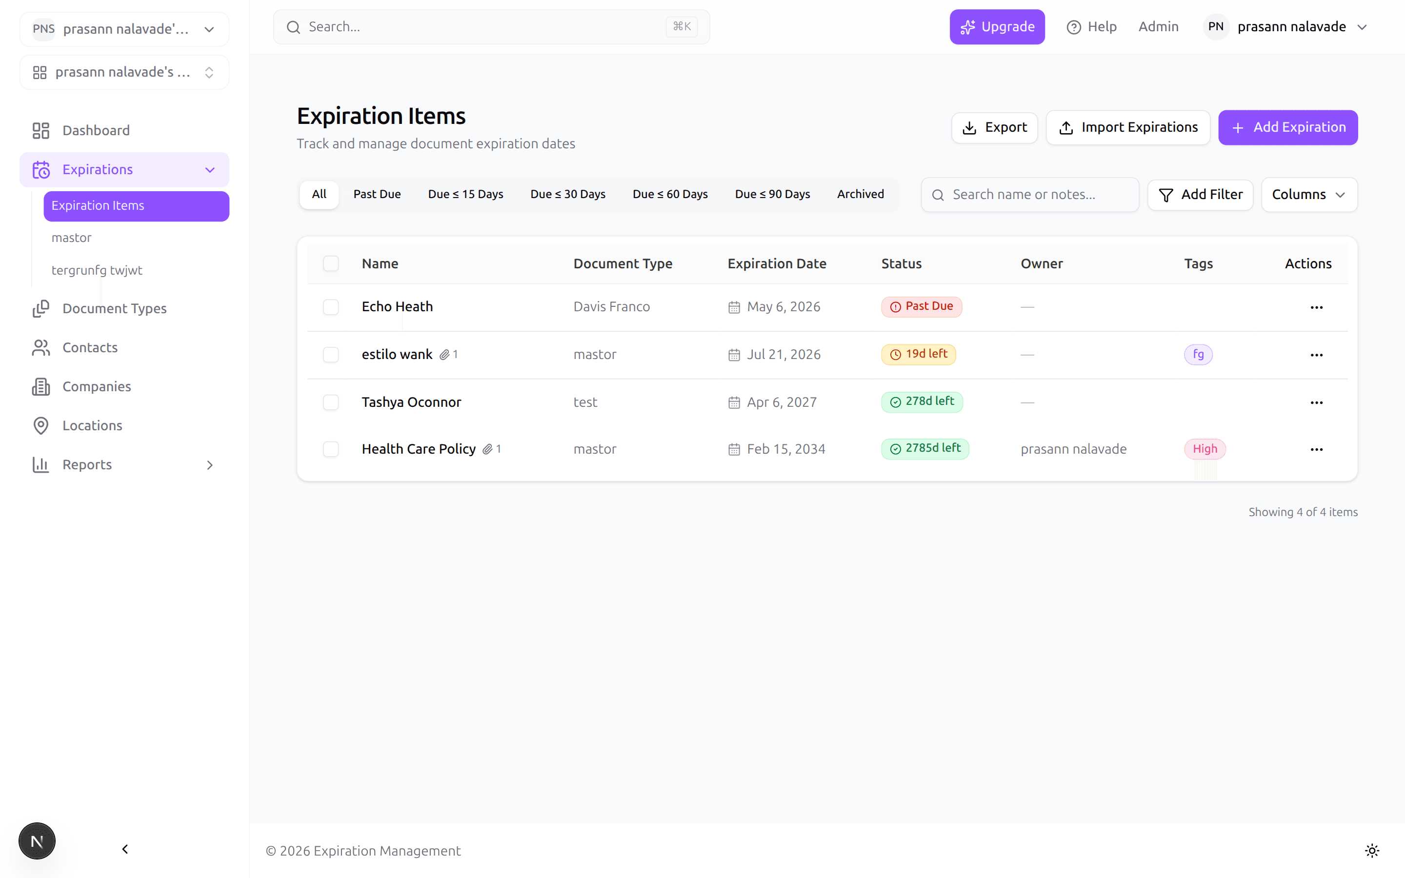Switch to the Archived tab
The image size is (1405, 878).
[x=860, y=195]
